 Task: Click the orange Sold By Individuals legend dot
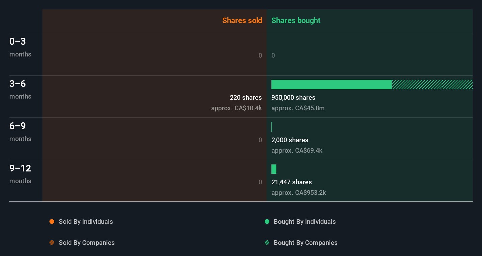coord(52,222)
